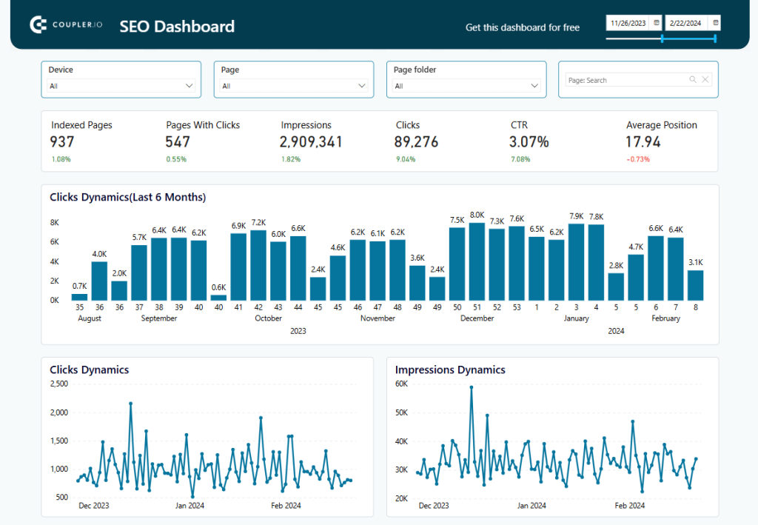Click the tallest peak in Impressions Dynamics chart

coord(472,386)
